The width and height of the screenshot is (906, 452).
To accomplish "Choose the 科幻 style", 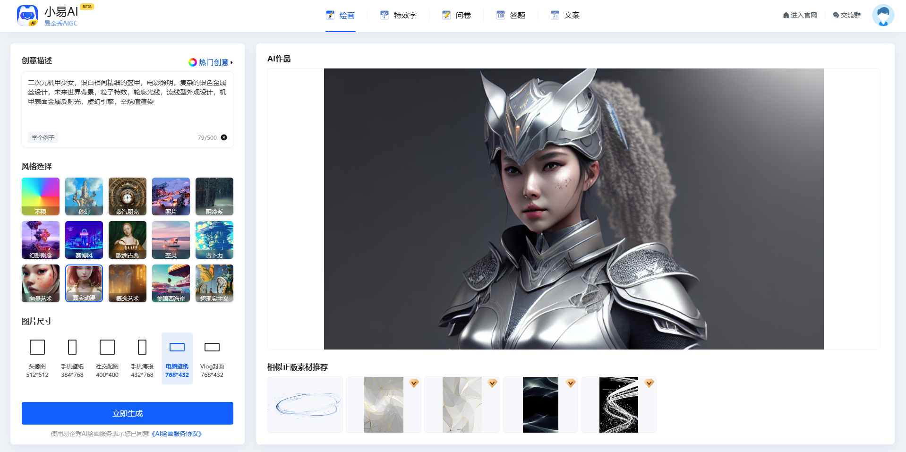I will [84, 196].
